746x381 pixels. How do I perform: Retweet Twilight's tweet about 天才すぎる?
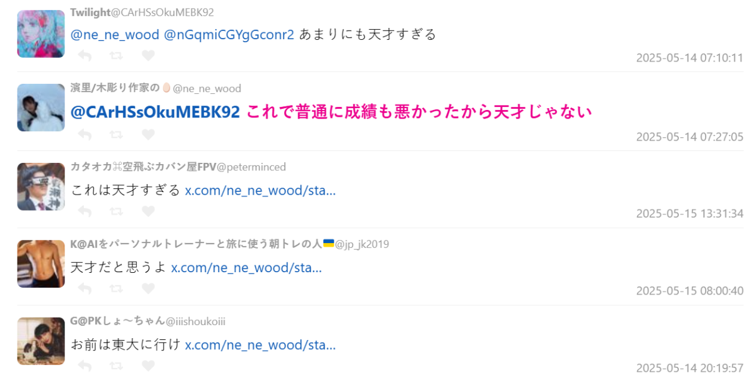tap(116, 56)
